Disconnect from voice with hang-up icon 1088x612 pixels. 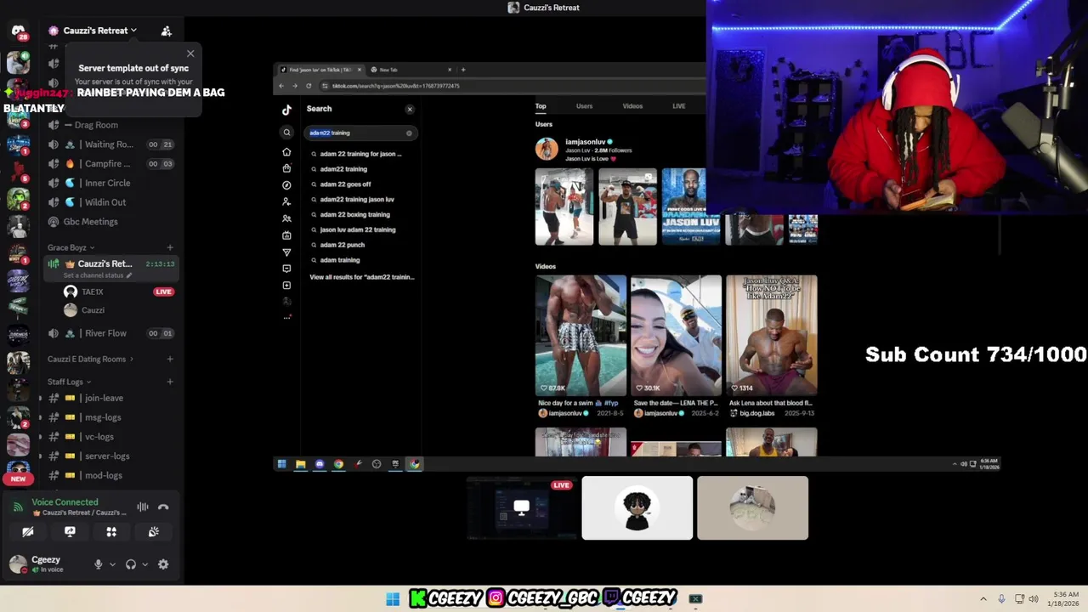[x=163, y=507]
